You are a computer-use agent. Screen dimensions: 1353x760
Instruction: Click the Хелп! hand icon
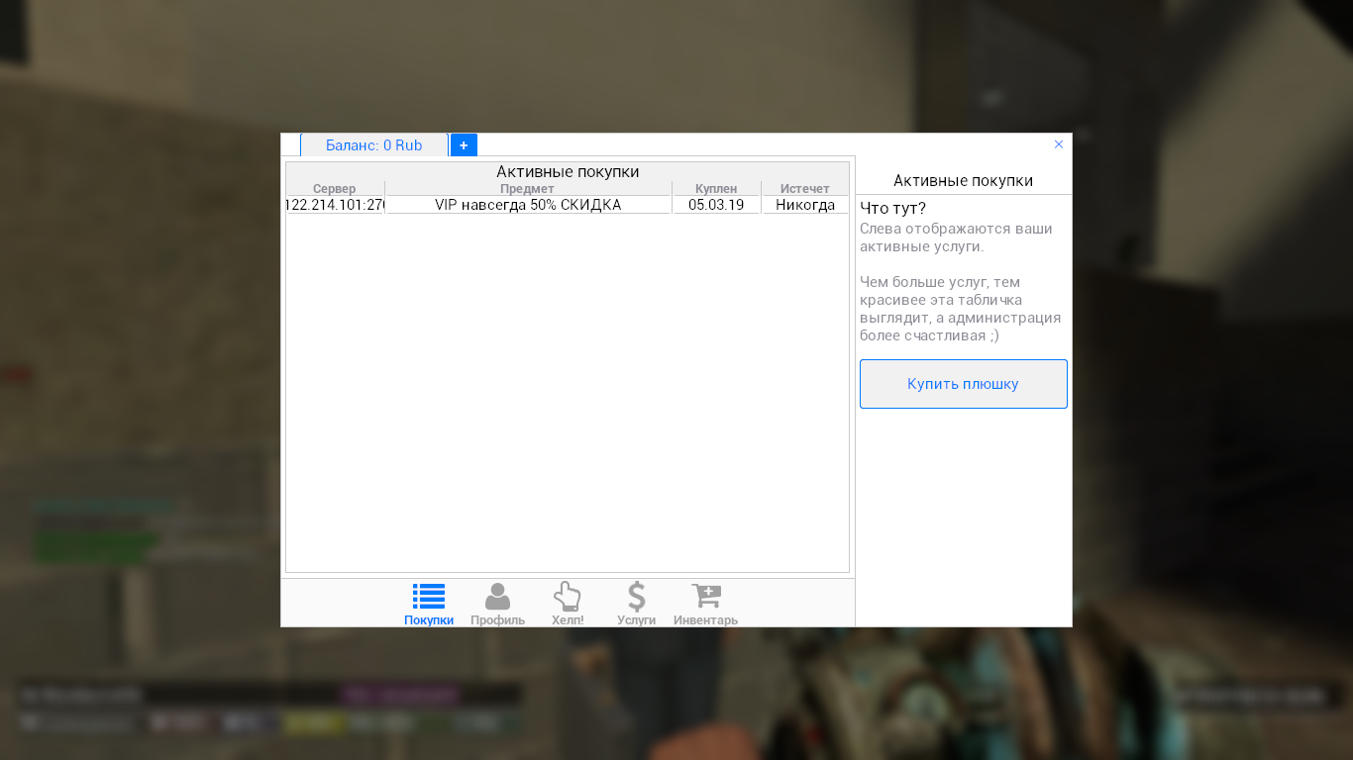pyautogui.click(x=567, y=595)
